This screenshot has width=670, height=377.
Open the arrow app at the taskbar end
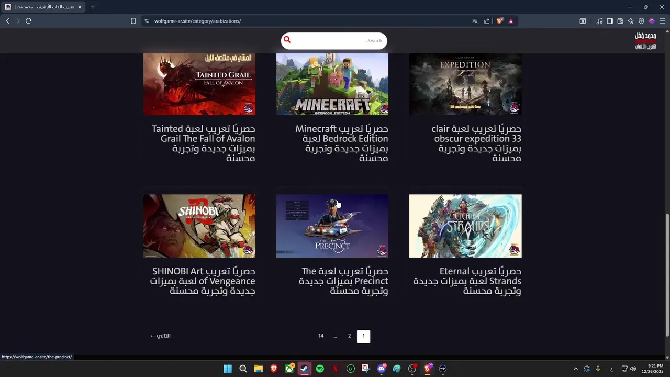tap(442, 369)
